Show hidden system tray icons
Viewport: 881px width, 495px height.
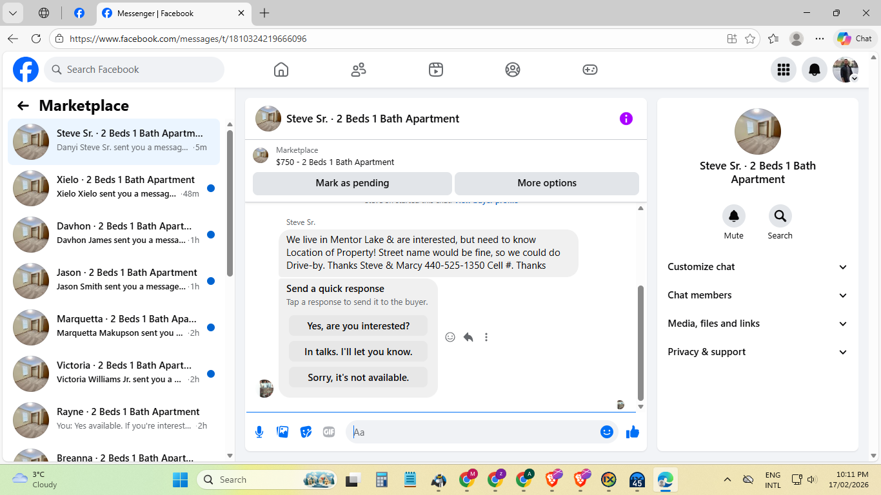tap(728, 480)
